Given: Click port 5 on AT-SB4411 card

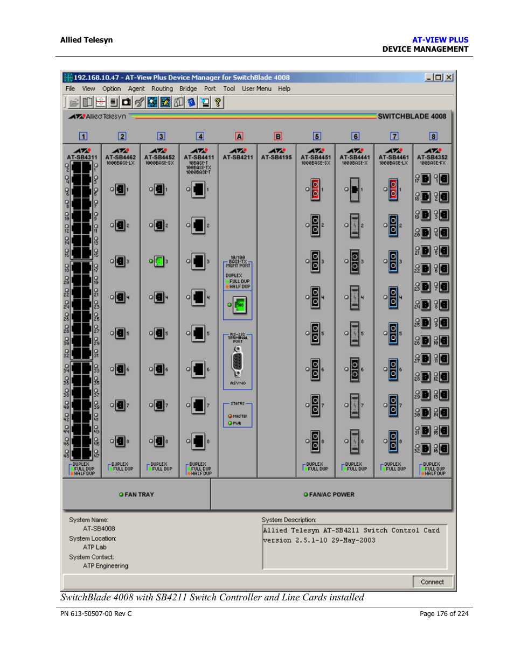Looking at the screenshot, I should pos(198,333).
